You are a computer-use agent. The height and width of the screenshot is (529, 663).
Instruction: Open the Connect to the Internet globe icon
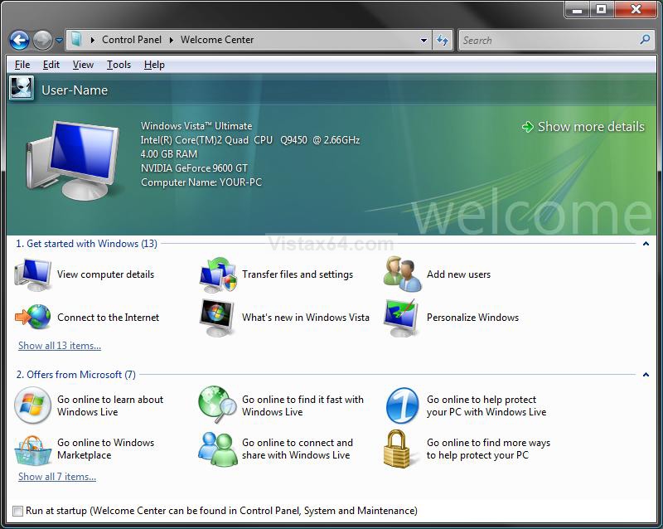point(33,317)
